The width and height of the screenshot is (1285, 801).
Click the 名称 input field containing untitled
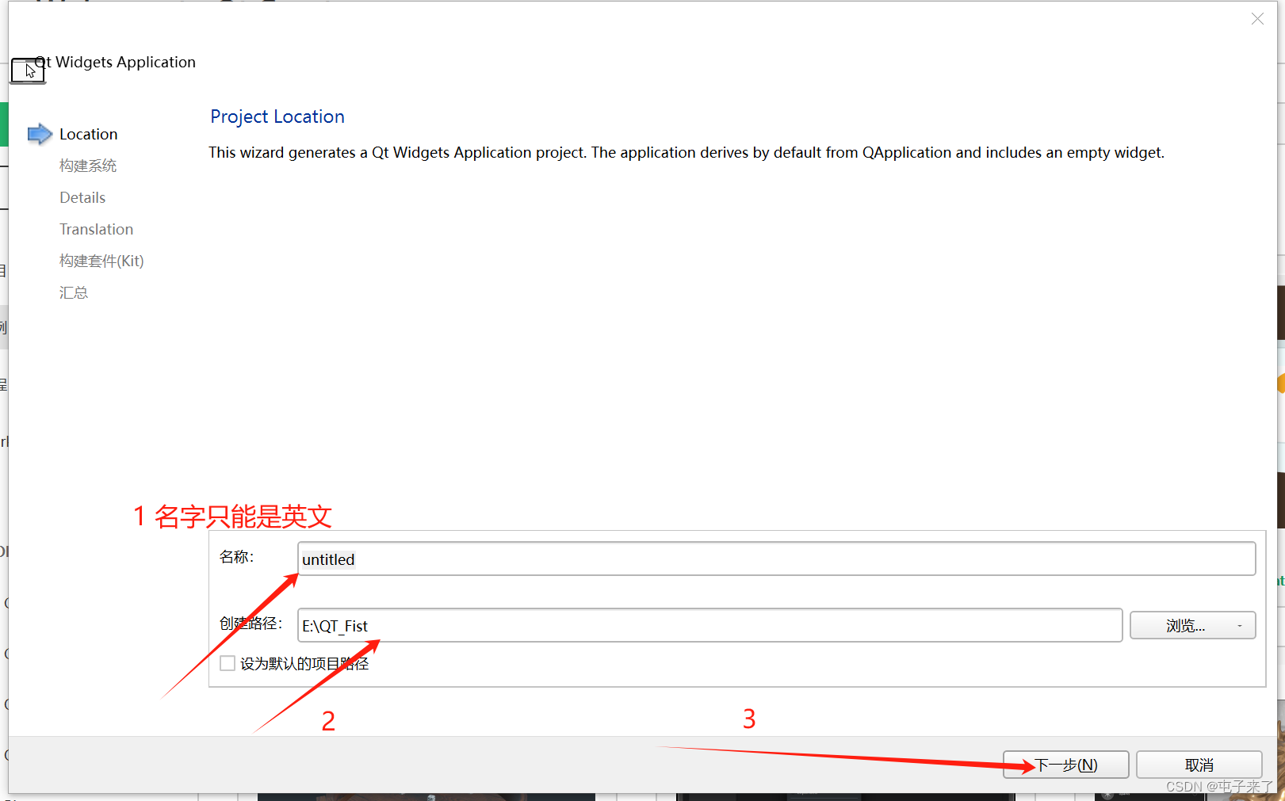point(775,559)
